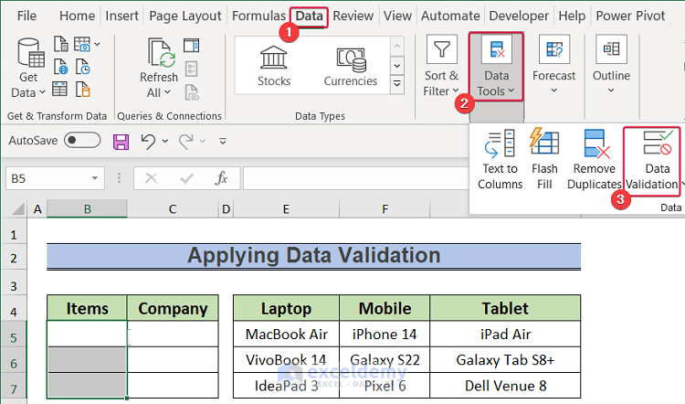Open the Data Validation tool
The height and width of the screenshot is (404, 685).
click(x=657, y=144)
